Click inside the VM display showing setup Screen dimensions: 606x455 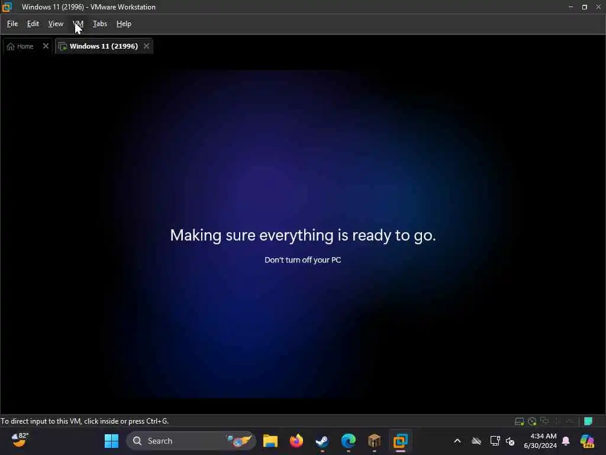303,235
